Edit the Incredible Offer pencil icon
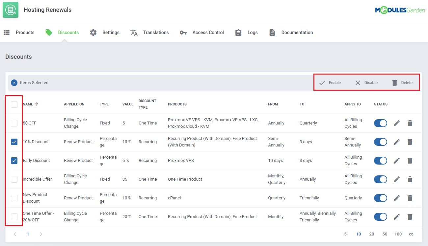428x246 pixels. 397,179
